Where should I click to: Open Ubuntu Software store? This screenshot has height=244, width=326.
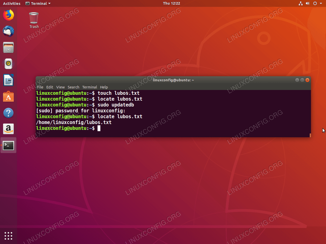tap(8, 97)
